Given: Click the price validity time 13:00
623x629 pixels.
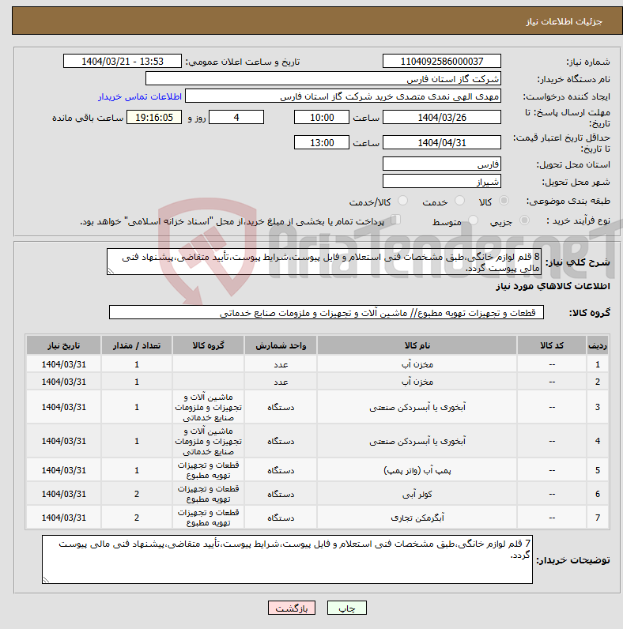Looking at the screenshot, I should click(322, 143).
